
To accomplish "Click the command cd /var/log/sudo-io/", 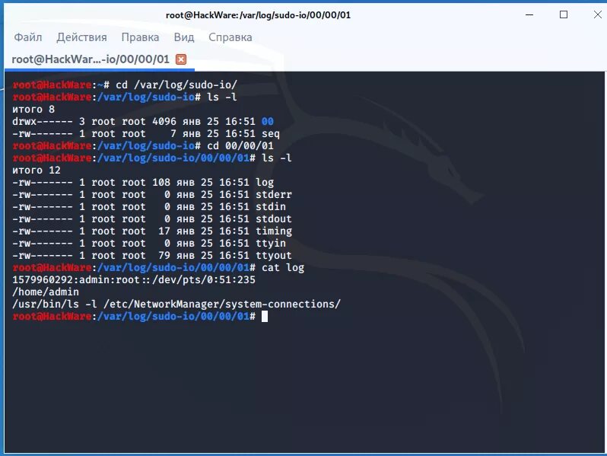I will point(176,85).
